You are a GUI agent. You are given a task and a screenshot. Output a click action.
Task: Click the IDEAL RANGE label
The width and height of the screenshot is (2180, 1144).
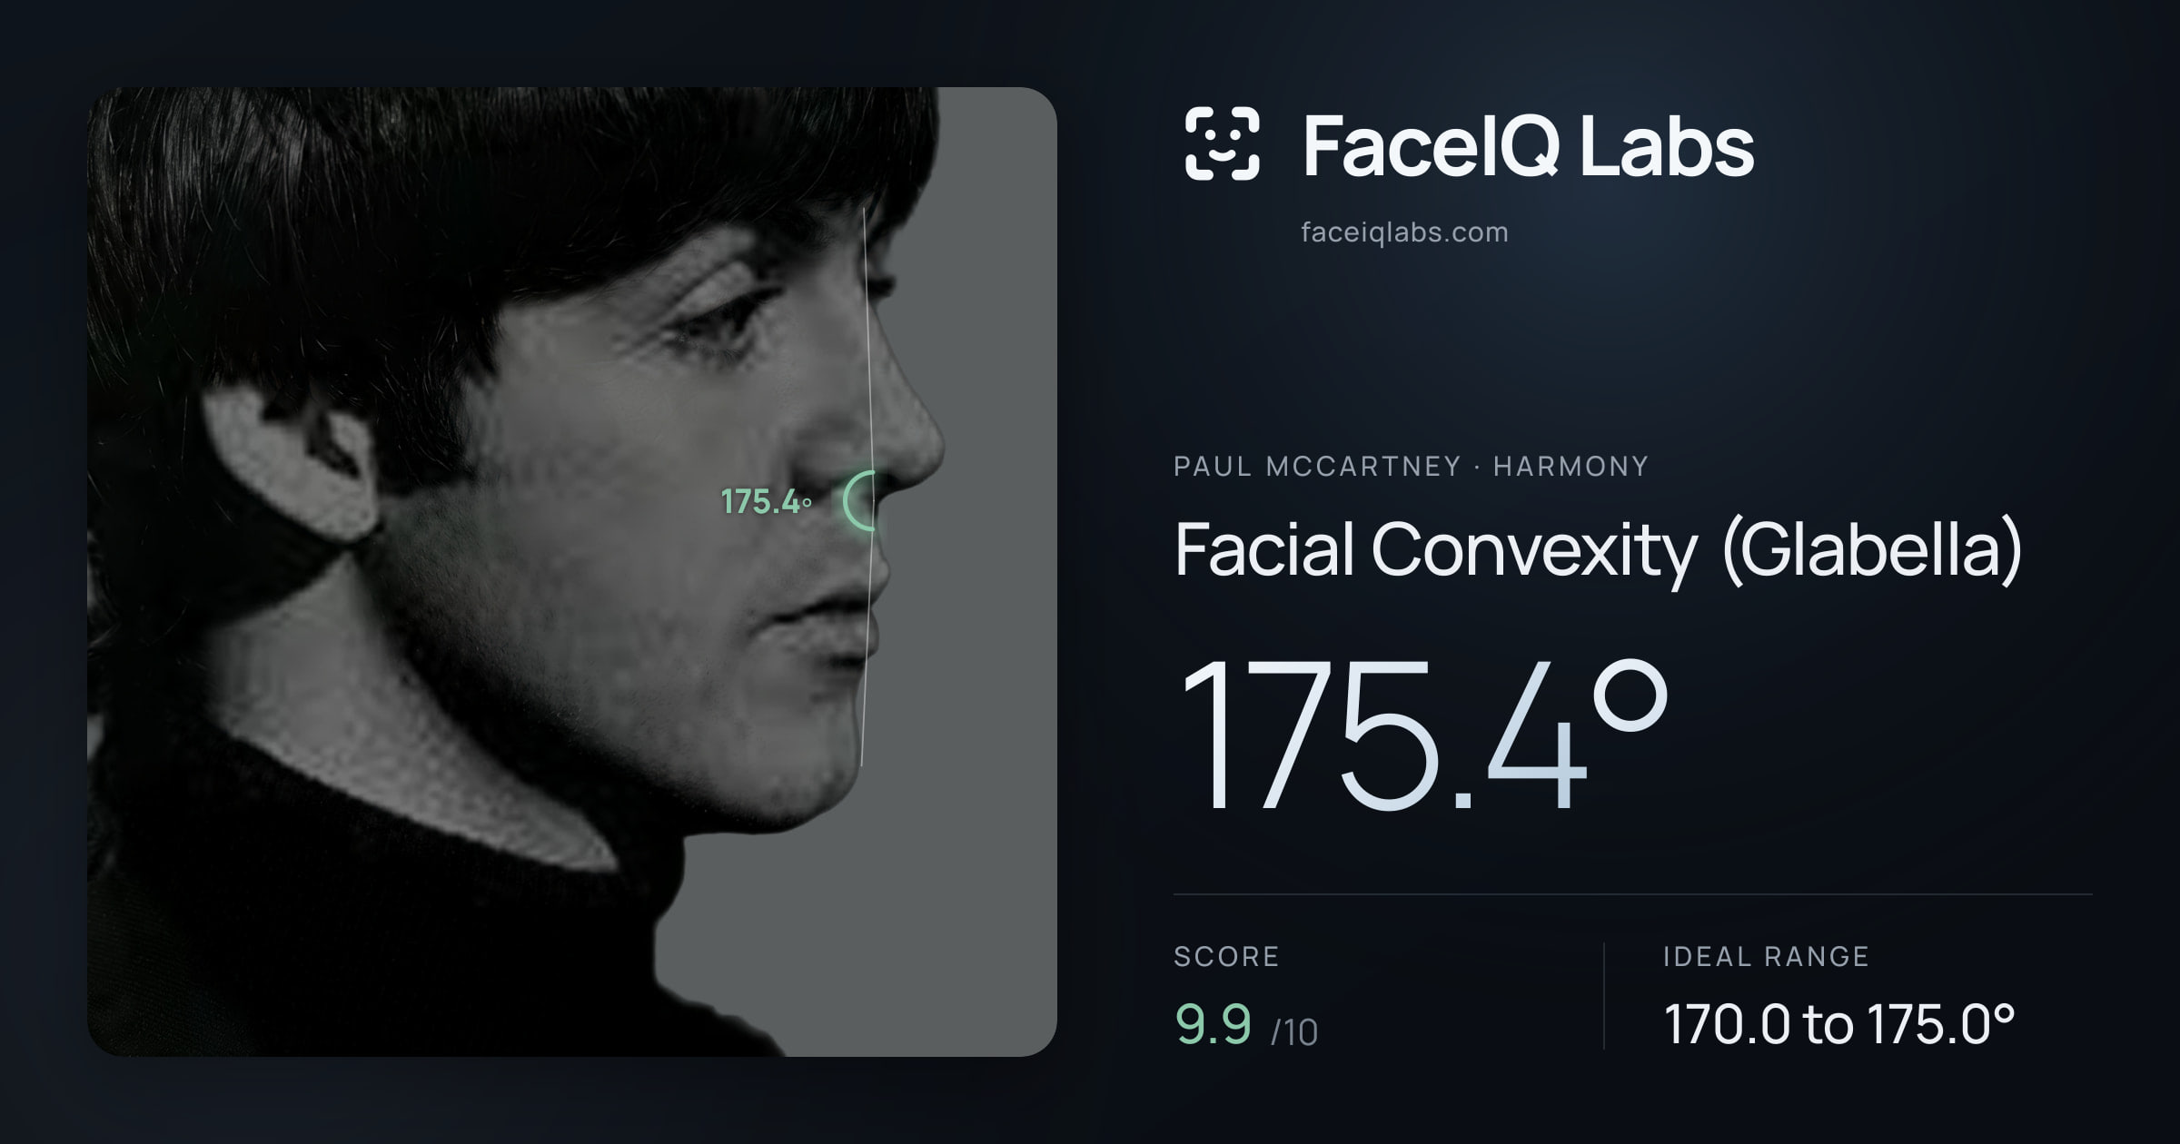point(1766,956)
